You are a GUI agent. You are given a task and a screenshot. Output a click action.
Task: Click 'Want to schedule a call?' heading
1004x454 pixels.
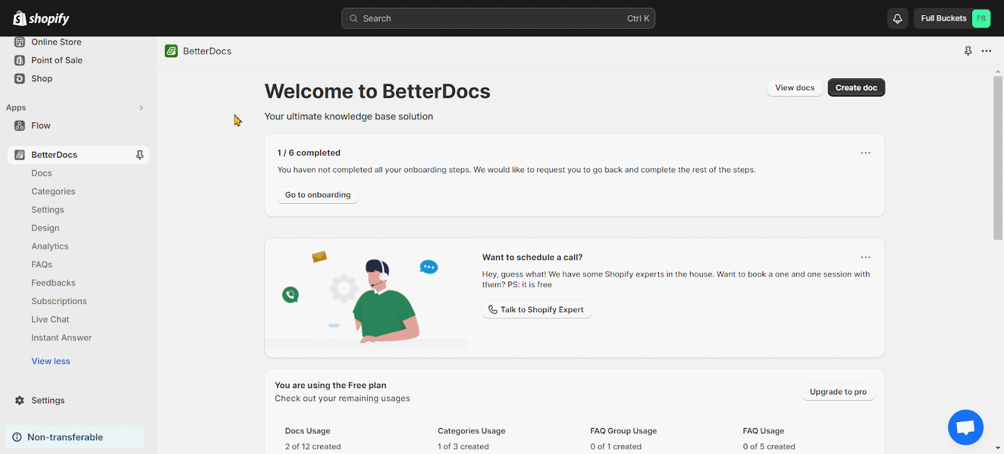click(532, 257)
